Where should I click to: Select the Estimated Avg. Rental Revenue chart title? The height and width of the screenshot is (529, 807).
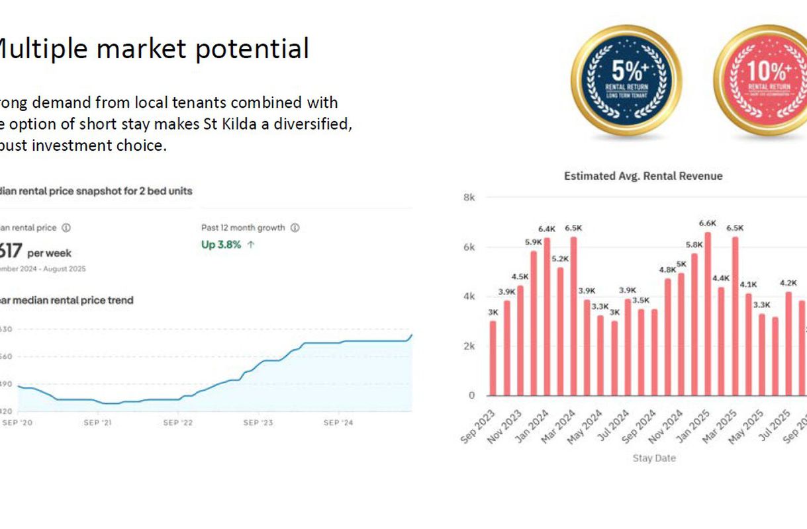(x=643, y=176)
